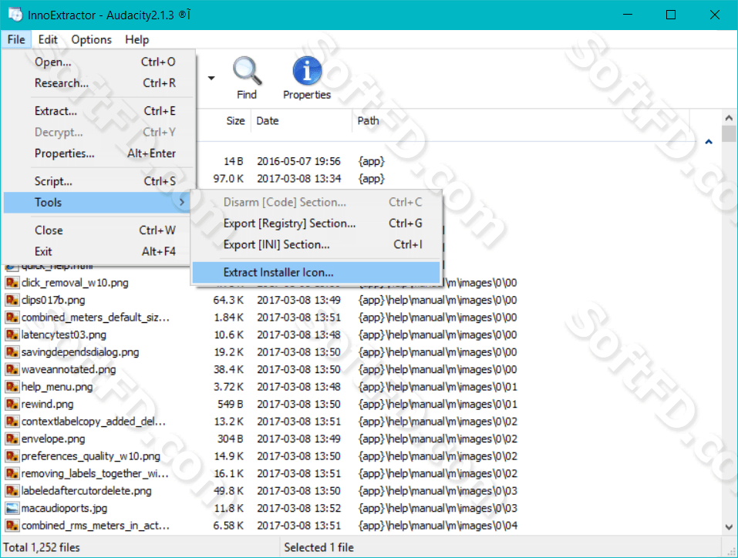Select Export [INI] Section... submenu item
The width and height of the screenshot is (738, 558).
tap(316, 244)
